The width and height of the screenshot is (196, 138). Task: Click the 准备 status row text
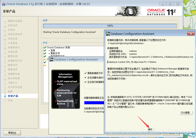click(53, 50)
